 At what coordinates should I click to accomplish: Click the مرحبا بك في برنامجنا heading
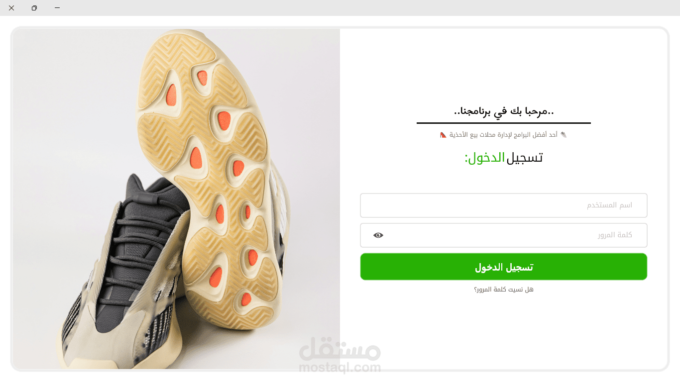click(504, 111)
